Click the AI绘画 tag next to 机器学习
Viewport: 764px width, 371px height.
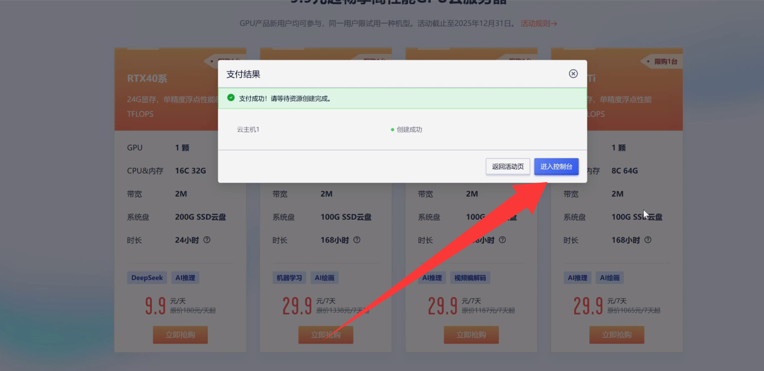coord(324,278)
